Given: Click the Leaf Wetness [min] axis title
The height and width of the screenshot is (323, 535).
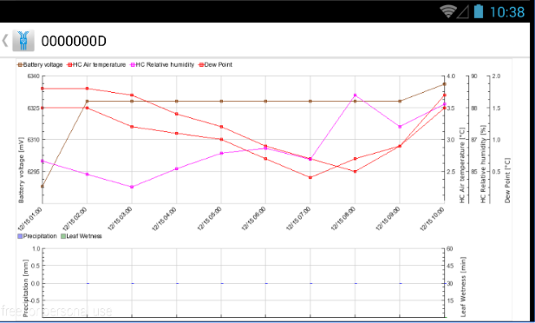Looking at the screenshot, I should coord(463,287).
